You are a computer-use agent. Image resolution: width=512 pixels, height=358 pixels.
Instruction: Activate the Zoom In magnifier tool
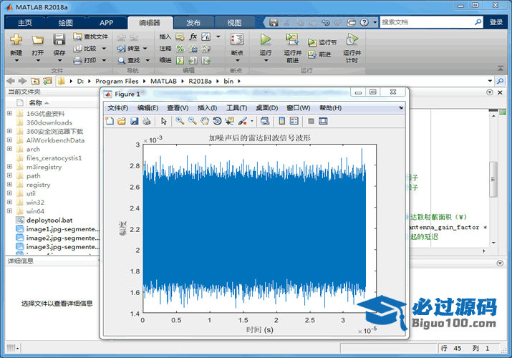coord(180,121)
